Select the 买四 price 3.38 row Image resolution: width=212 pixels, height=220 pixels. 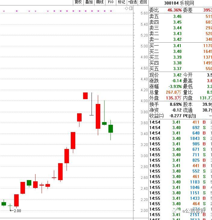click(x=180, y=63)
